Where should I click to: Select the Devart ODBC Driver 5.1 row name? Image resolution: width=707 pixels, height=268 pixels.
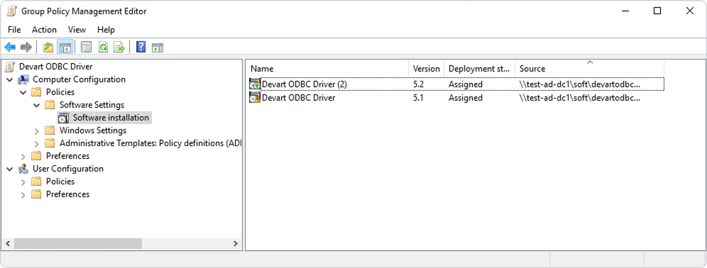(299, 98)
